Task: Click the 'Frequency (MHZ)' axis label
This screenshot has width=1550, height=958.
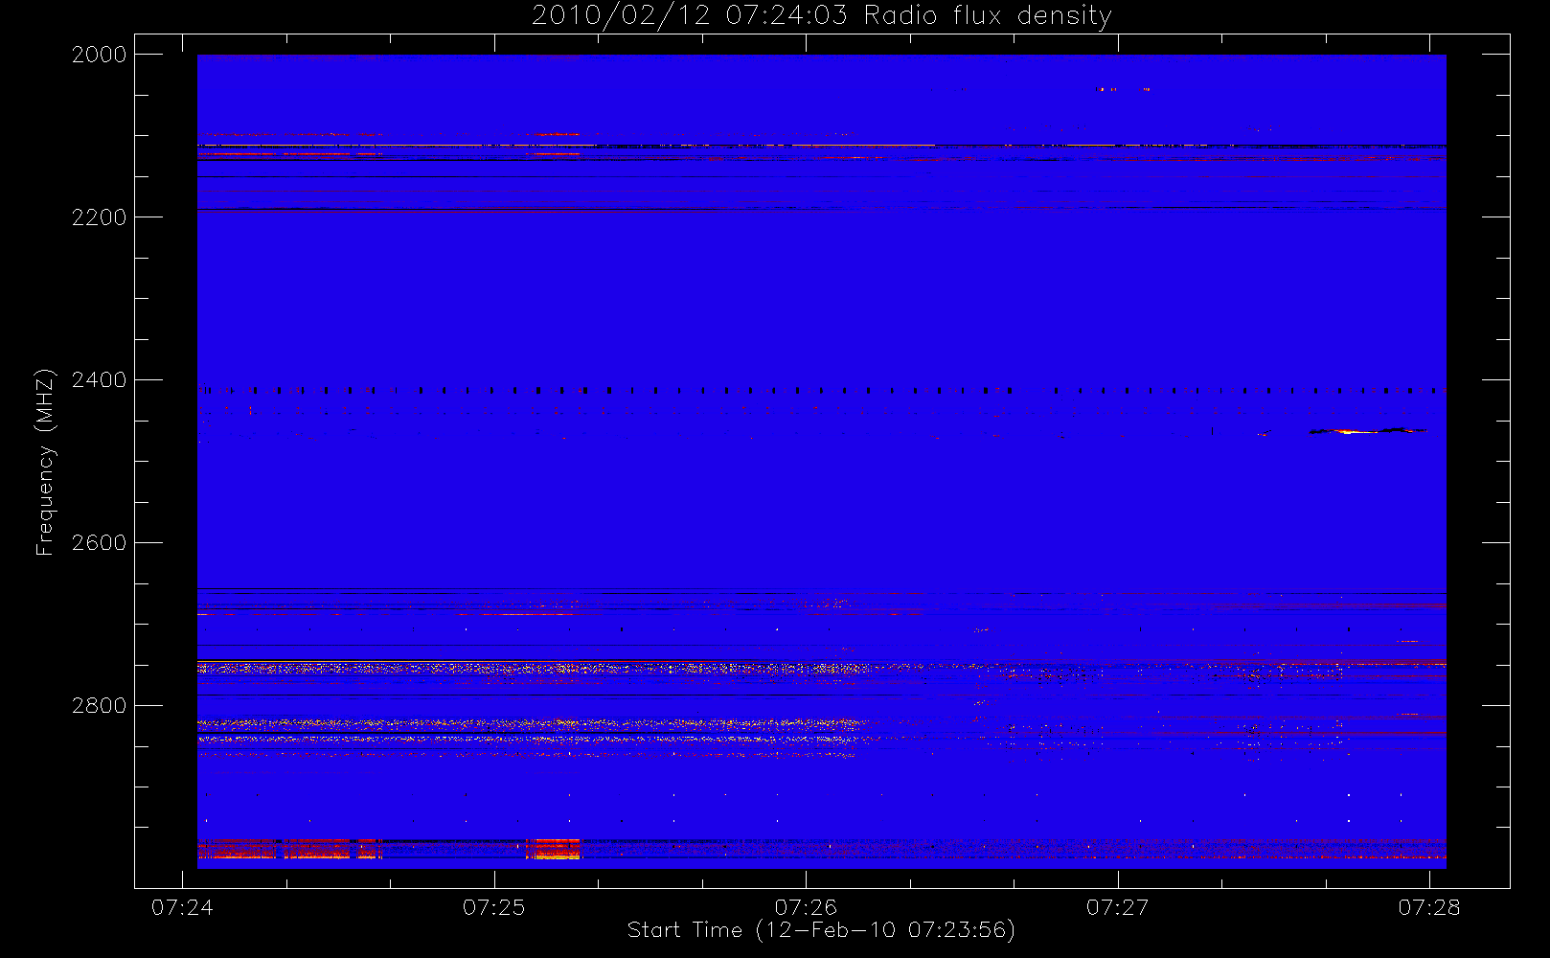Action: (45, 462)
